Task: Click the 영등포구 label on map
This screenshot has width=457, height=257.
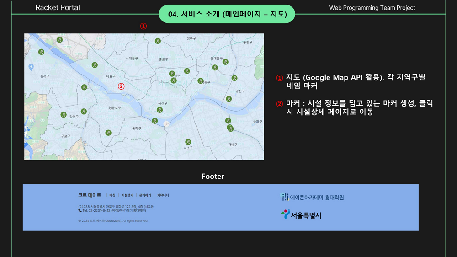Action: point(115,107)
